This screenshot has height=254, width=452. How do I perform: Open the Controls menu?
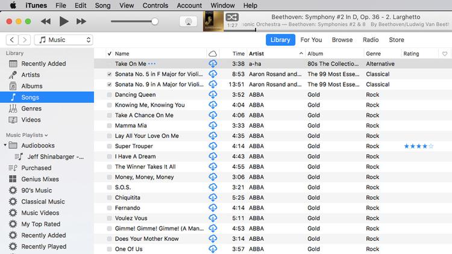coord(155,5)
